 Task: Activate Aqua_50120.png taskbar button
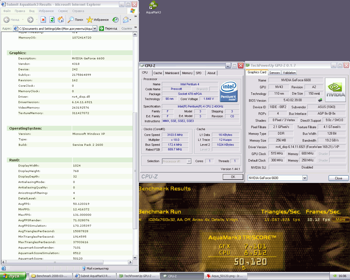226,276
